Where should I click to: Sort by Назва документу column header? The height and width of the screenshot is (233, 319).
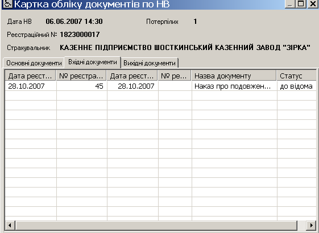pos(234,76)
